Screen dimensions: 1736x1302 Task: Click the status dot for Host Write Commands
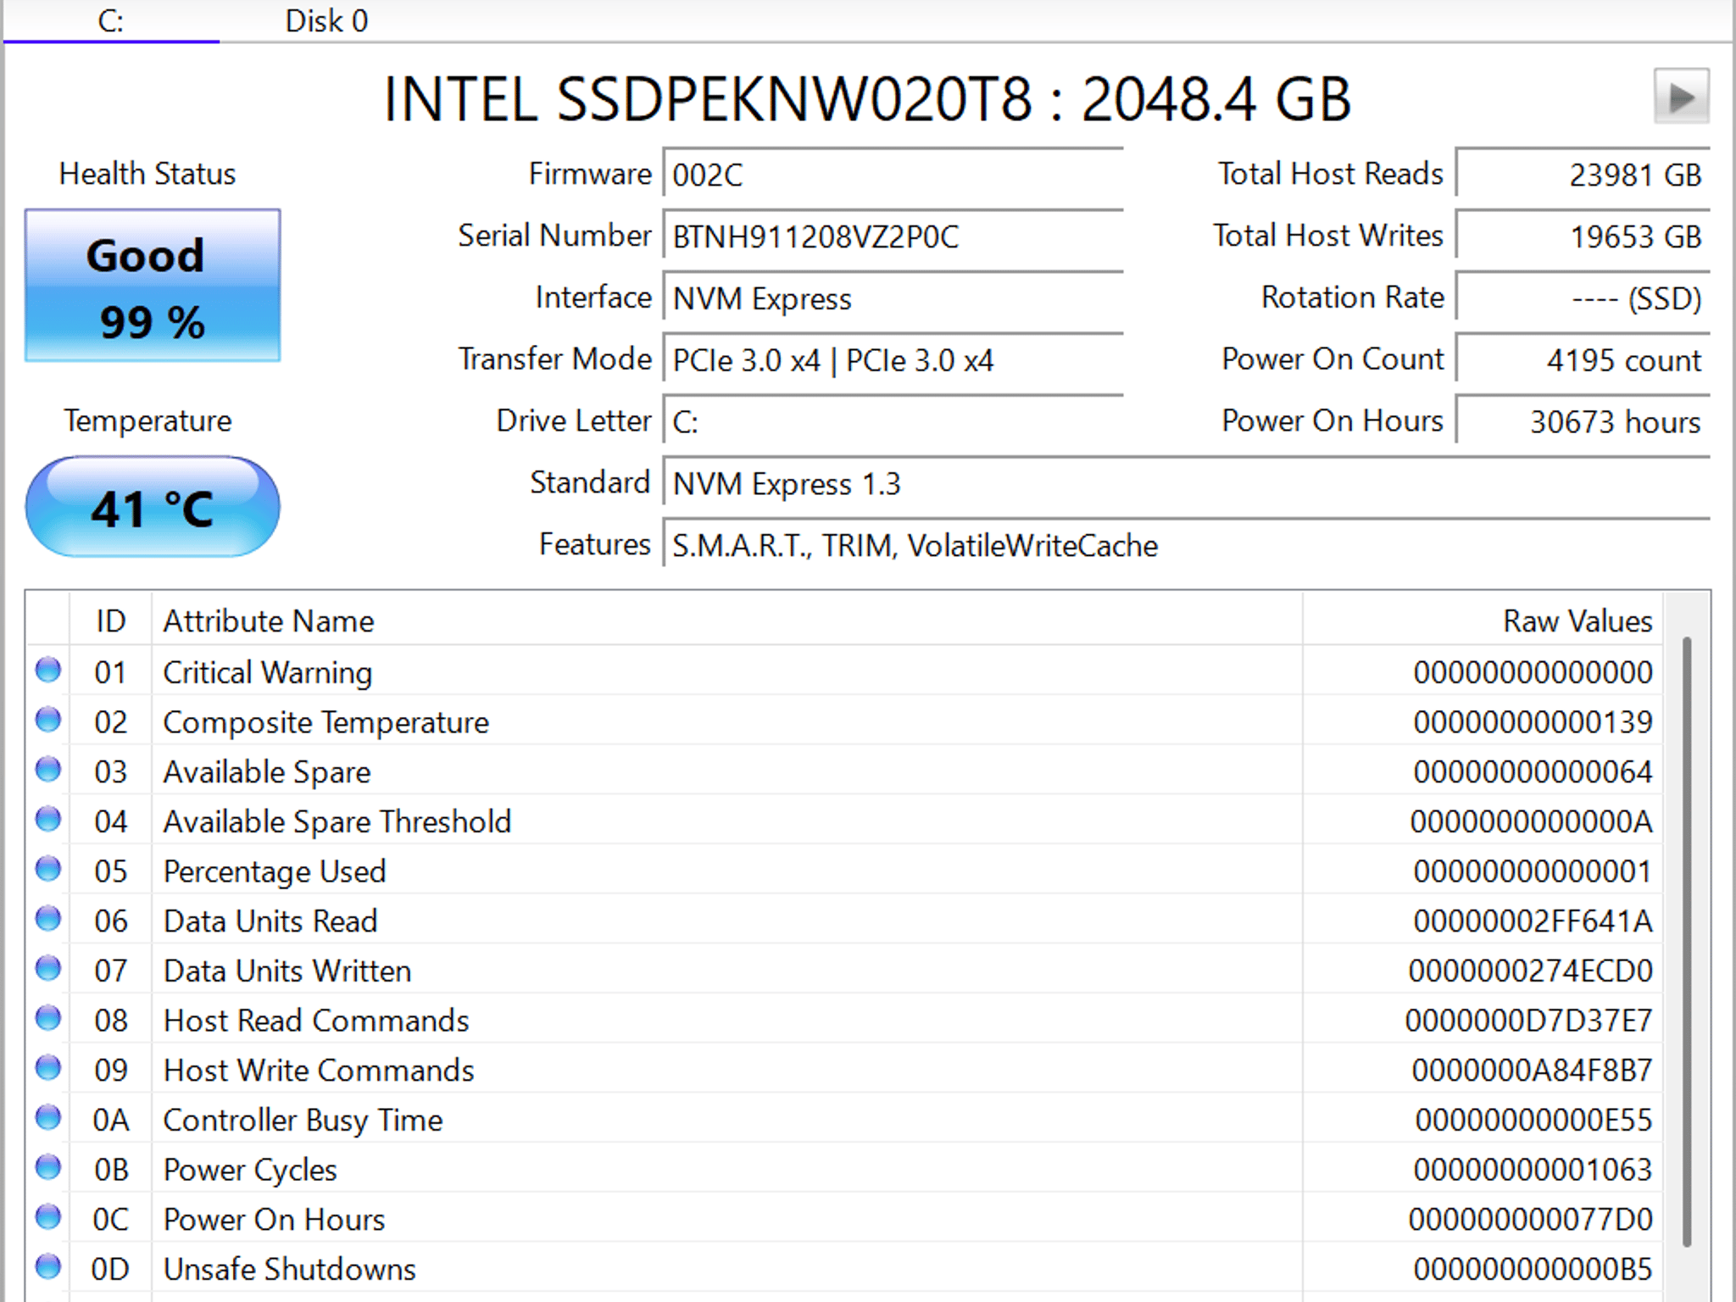pyautogui.click(x=48, y=1068)
